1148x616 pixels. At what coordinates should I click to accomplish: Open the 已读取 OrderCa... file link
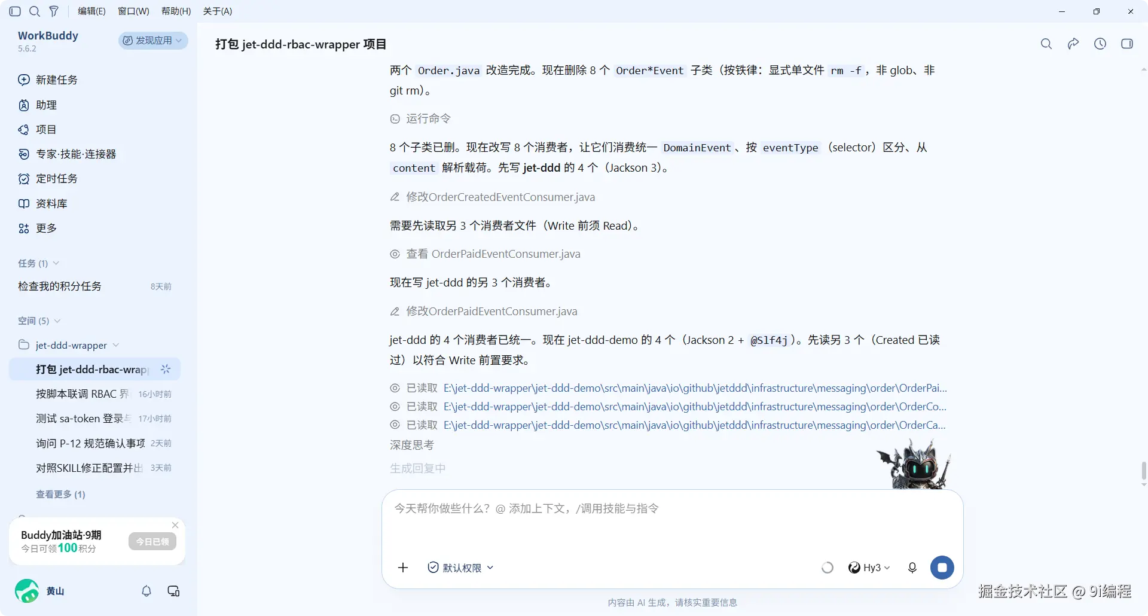(x=695, y=425)
